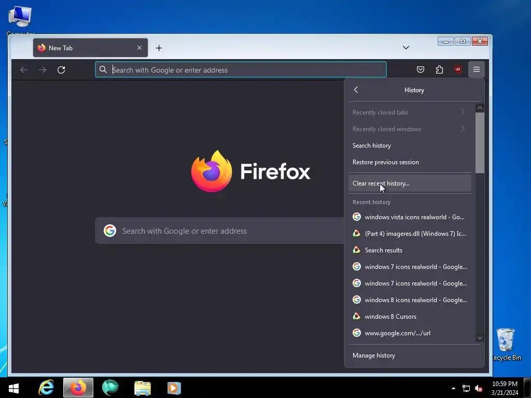Open File Explorer from taskbar
The height and width of the screenshot is (398, 531).
[x=143, y=388]
